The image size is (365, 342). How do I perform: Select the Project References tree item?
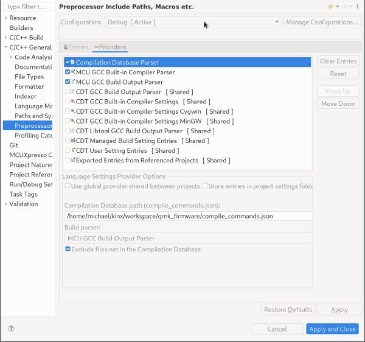[x=30, y=175]
